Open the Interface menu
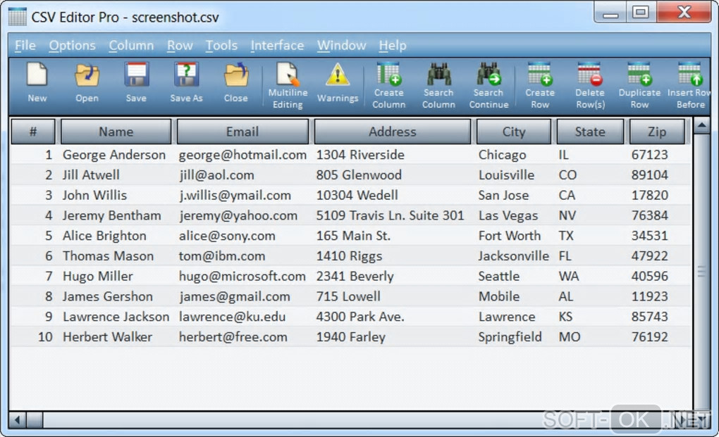This screenshot has width=719, height=437. [277, 45]
